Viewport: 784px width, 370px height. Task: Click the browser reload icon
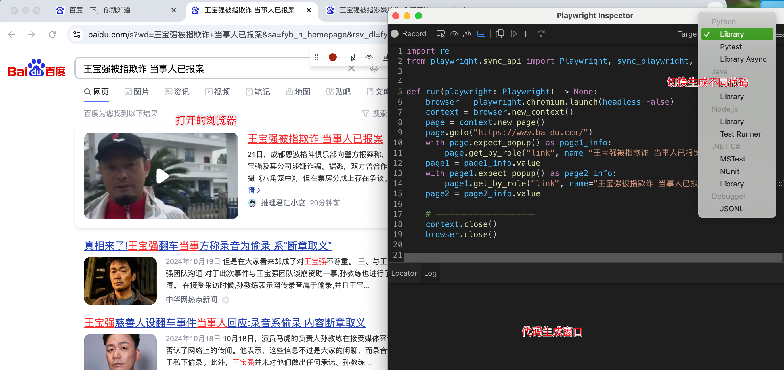pyautogui.click(x=52, y=35)
